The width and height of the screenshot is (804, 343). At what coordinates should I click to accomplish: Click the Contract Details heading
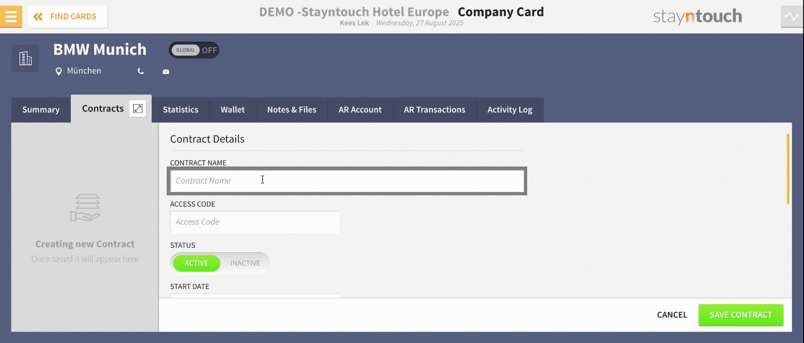tap(207, 139)
